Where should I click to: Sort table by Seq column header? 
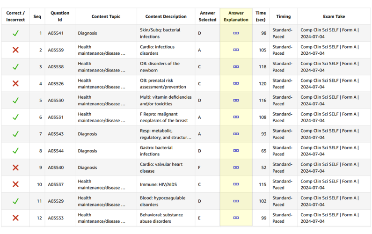click(x=37, y=16)
